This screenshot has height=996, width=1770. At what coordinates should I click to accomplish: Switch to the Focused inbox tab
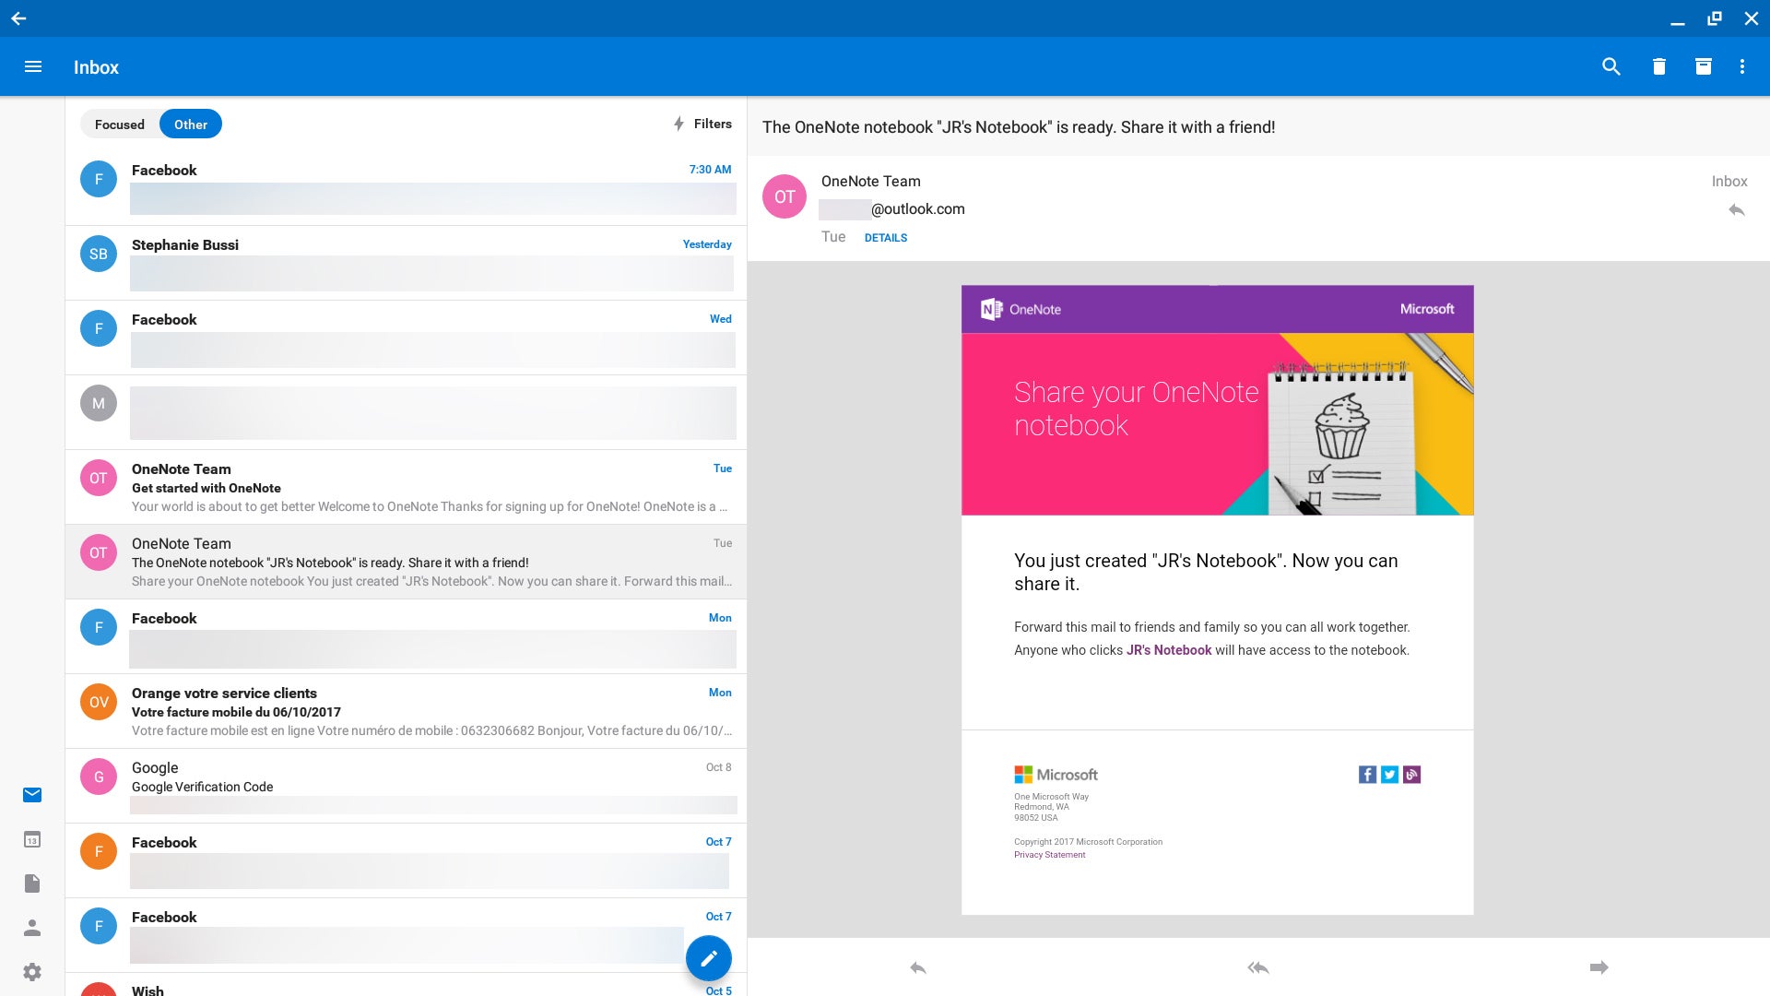120,125
